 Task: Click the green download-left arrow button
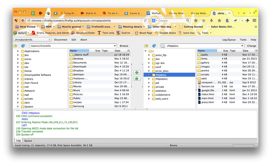click(137, 73)
